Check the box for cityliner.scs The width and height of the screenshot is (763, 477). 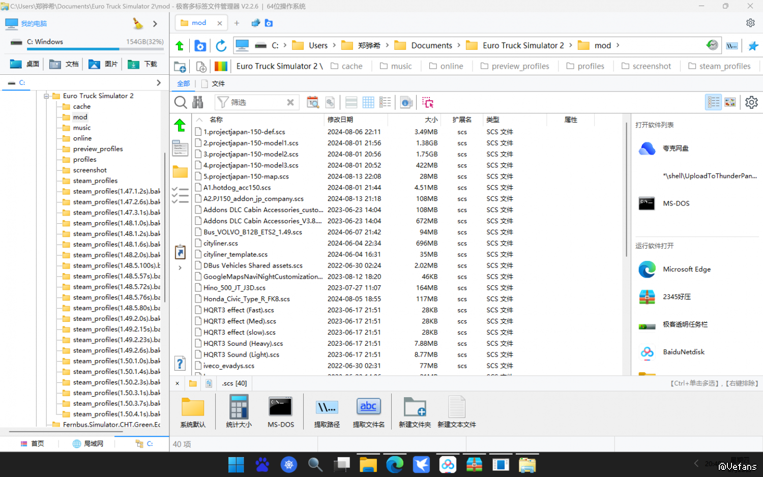pos(198,243)
